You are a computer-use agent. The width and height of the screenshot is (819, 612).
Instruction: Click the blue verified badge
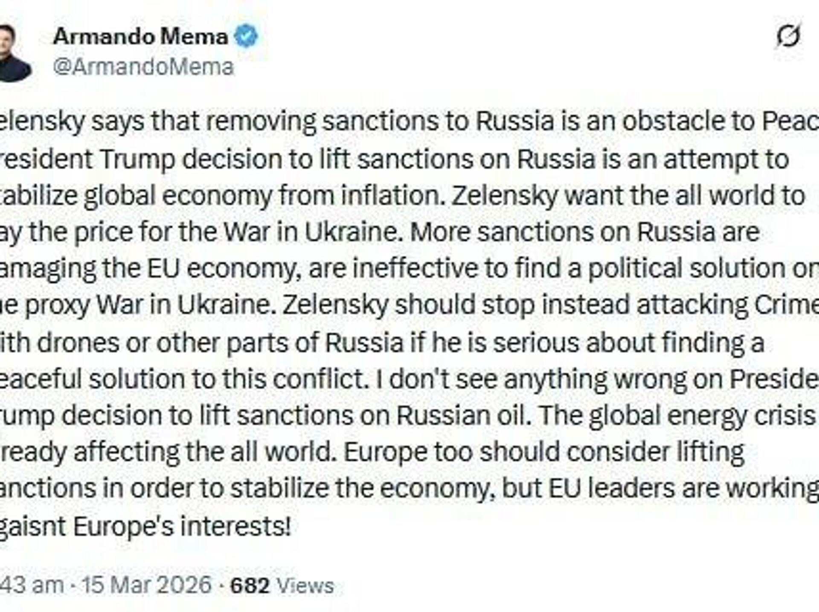[247, 36]
